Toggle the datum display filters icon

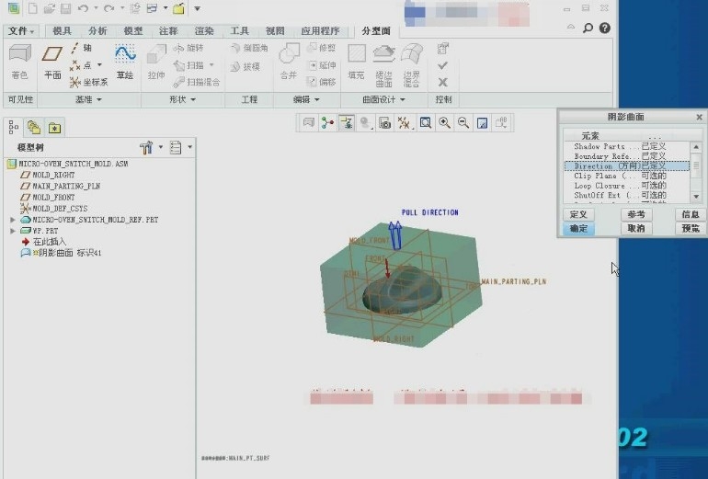(405, 123)
